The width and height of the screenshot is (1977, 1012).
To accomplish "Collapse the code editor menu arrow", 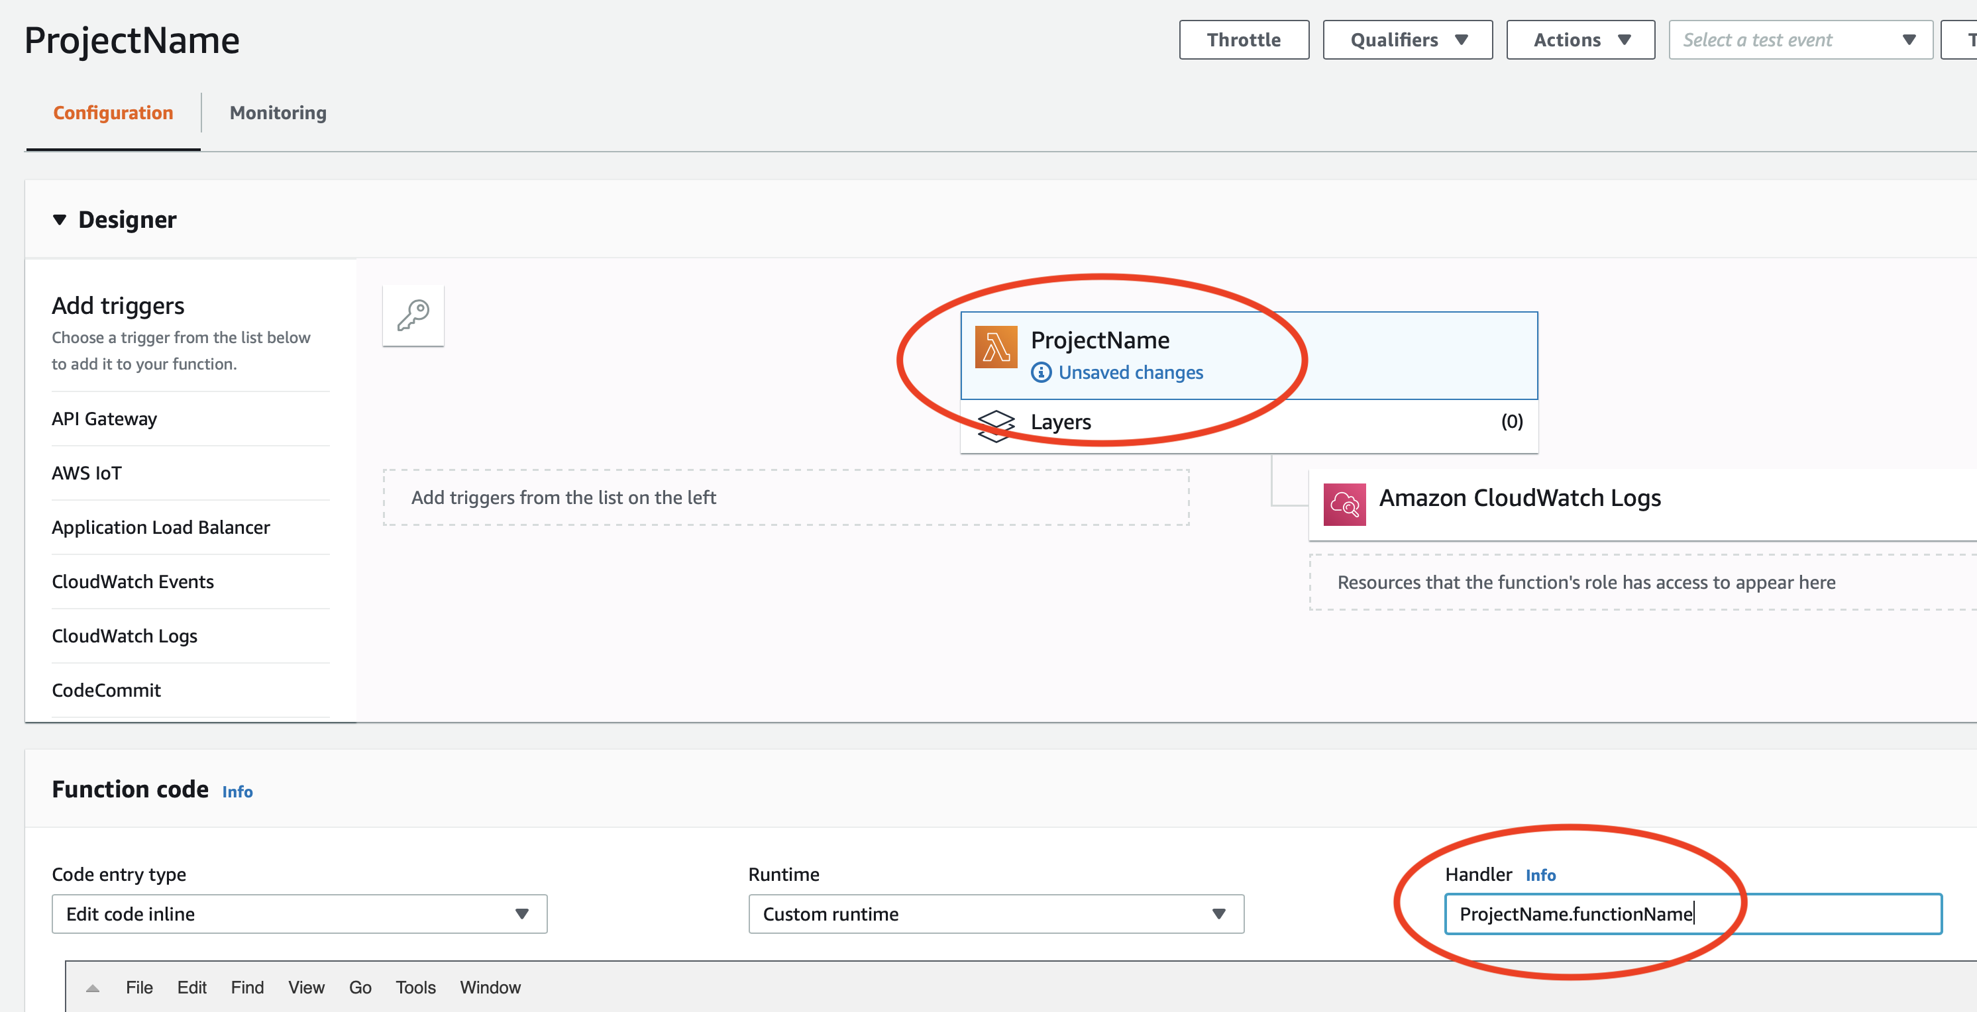I will coord(92,988).
